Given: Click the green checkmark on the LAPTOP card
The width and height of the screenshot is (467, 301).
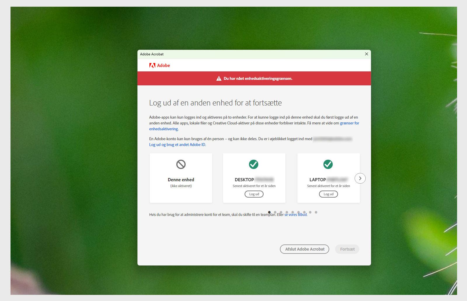Looking at the screenshot, I should click(x=328, y=164).
